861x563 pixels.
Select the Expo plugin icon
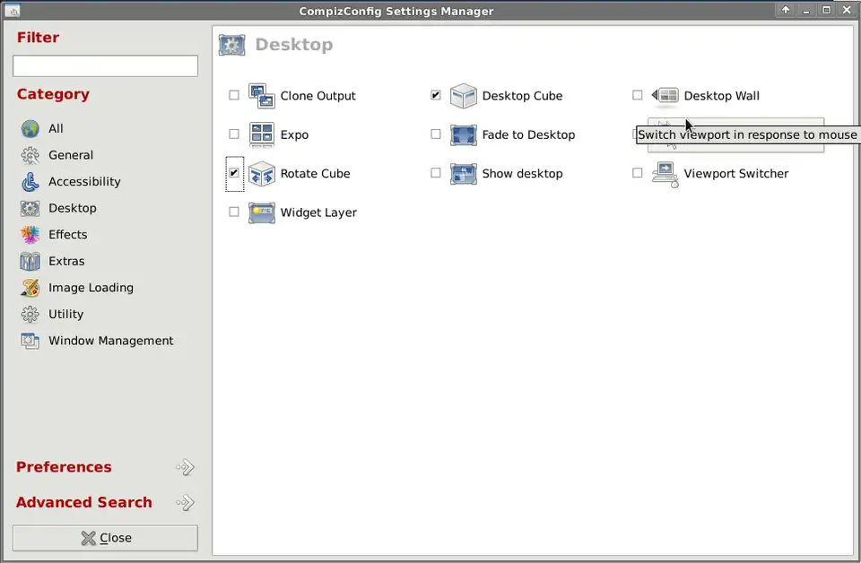click(261, 134)
